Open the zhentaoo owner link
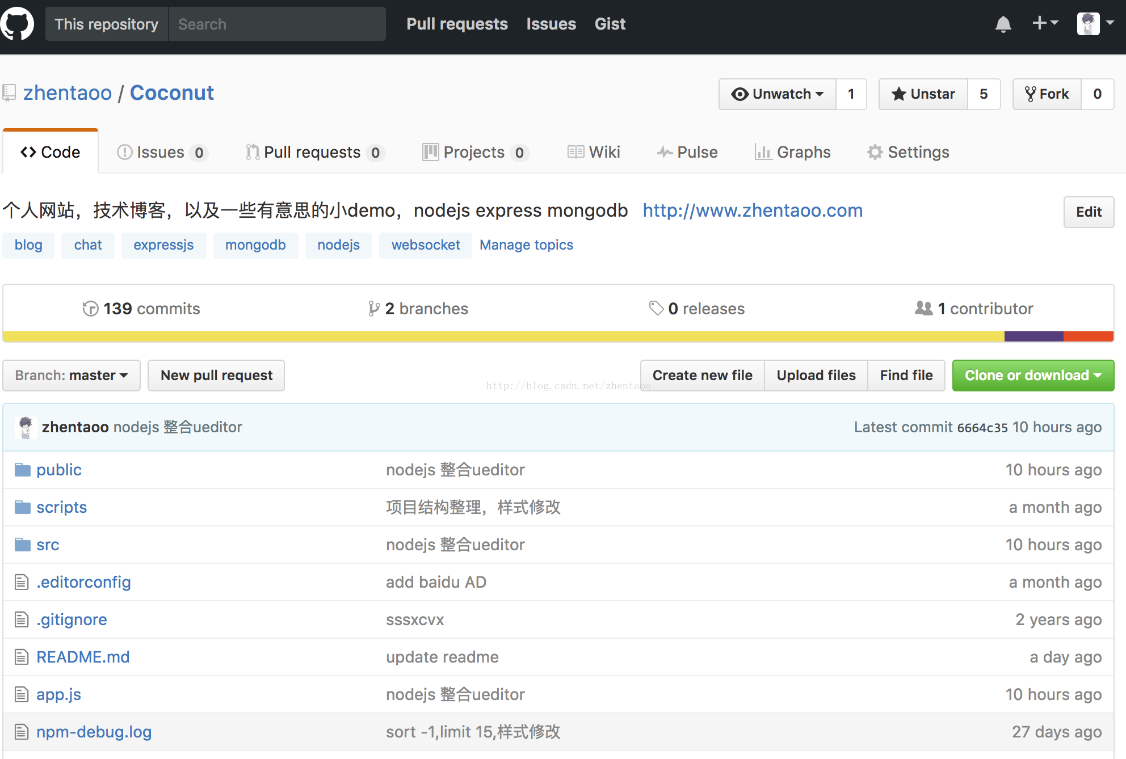1126x759 pixels. (x=68, y=93)
